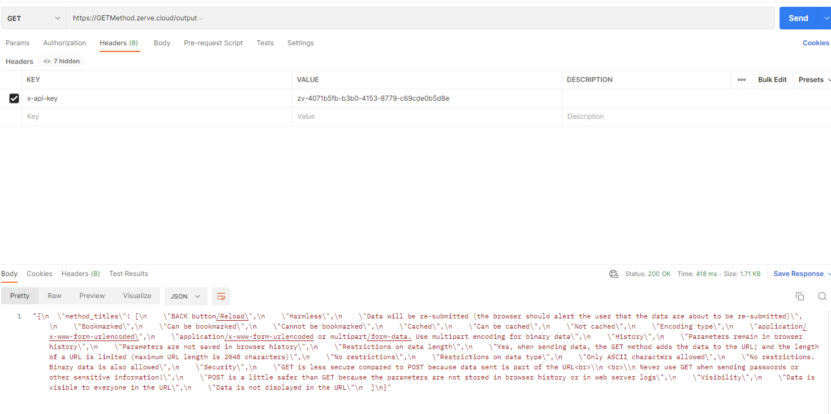Click Save Response
Screen dimensions: 831x414
coord(798,274)
